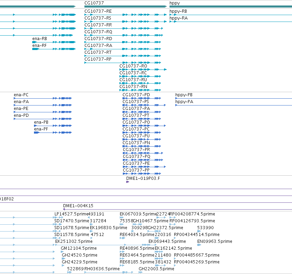The height and width of the screenshot is (274, 292).
Task: Pick protein ena-PE
Action: click(x=21, y=109)
